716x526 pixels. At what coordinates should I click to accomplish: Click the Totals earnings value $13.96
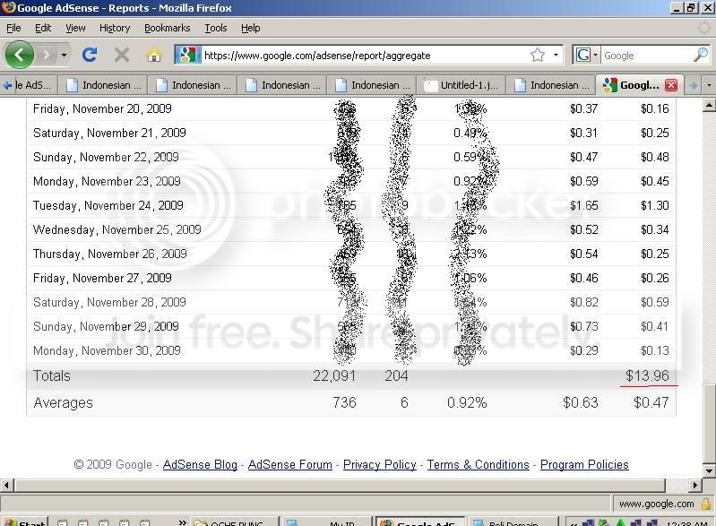pos(647,375)
